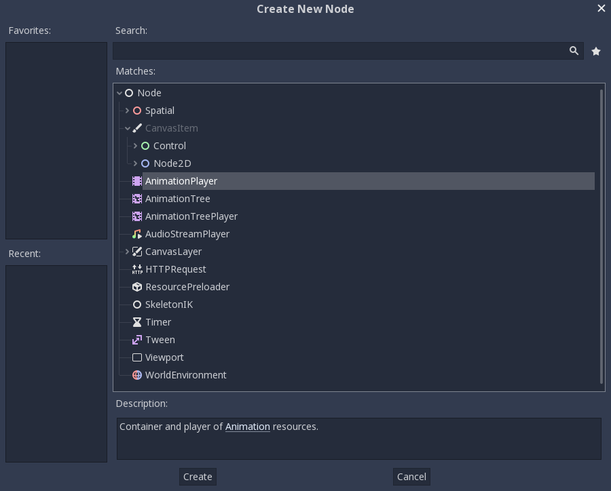Collapse the CanvasItem tree branch

(x=128, y=127)
